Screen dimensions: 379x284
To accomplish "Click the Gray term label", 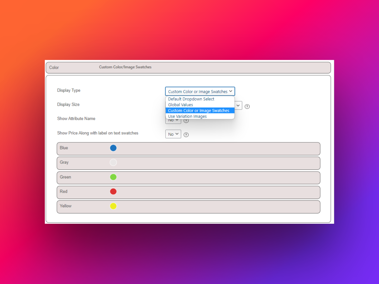I will (x=64, y=162).
